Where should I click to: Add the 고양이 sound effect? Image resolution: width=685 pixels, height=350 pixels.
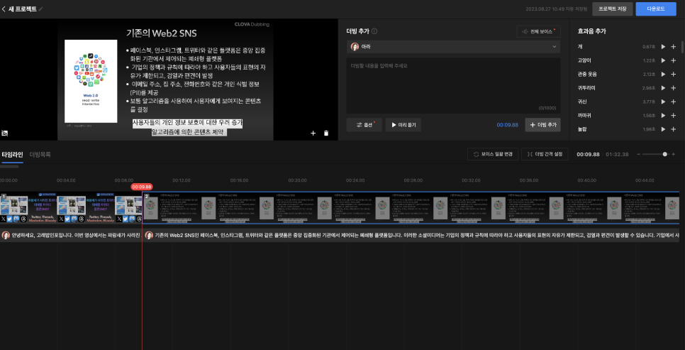coord(673,60)
